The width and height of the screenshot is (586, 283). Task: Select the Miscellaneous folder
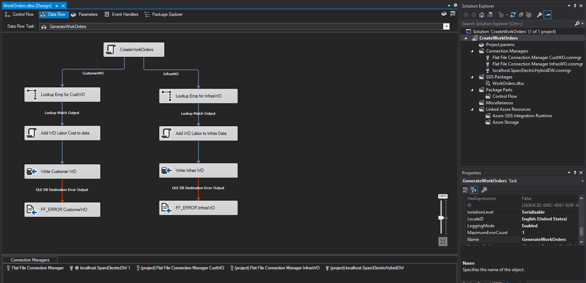[x=499, y=103]
